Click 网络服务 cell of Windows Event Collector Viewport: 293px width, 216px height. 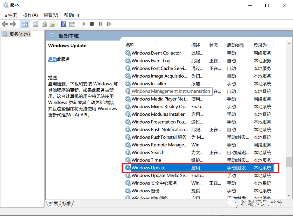[262, 53]
